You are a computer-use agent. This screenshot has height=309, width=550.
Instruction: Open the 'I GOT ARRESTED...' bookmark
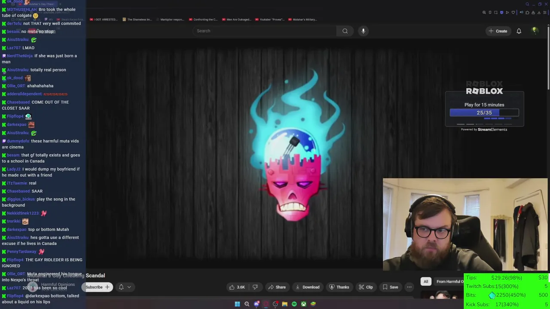[x=103, y=19]
